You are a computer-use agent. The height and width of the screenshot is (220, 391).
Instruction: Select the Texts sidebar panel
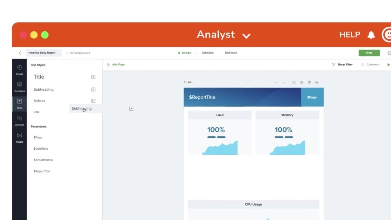(x=20, y=104)
